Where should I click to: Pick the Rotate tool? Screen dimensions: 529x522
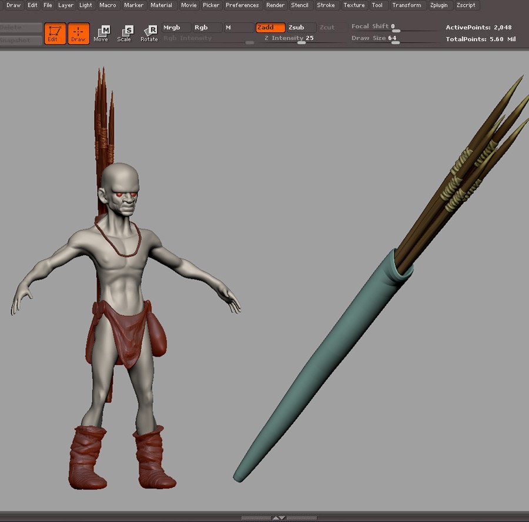point(149,34)
